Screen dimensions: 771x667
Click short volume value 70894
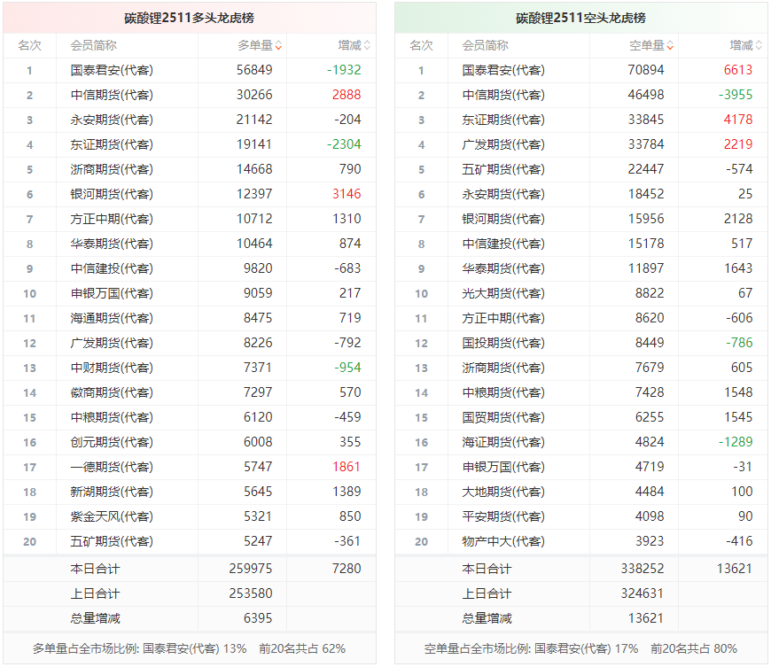point(646,70)
